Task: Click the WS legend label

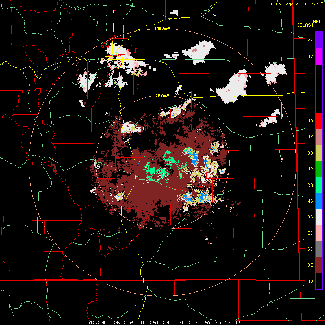Action: [310, 201]
